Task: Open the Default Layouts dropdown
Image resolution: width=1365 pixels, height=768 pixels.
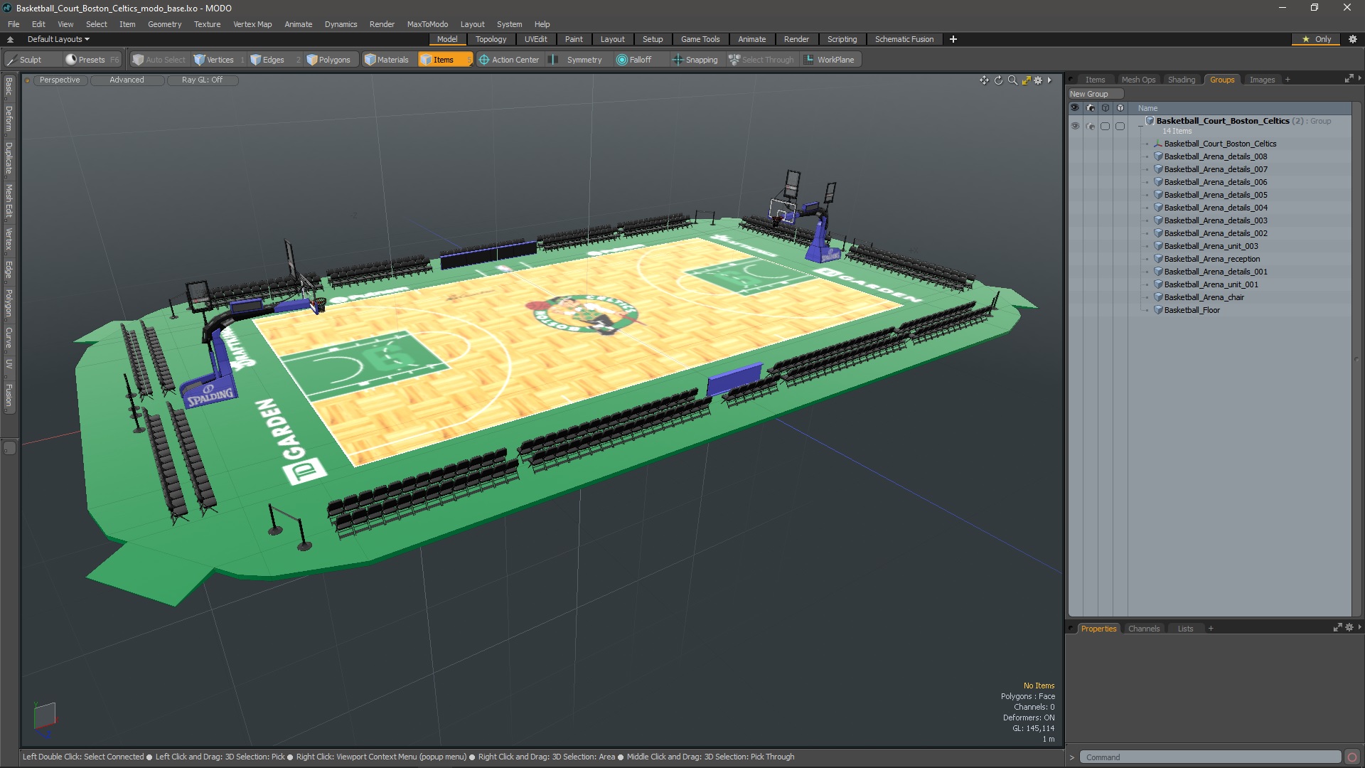Action: tap(58, 39)
